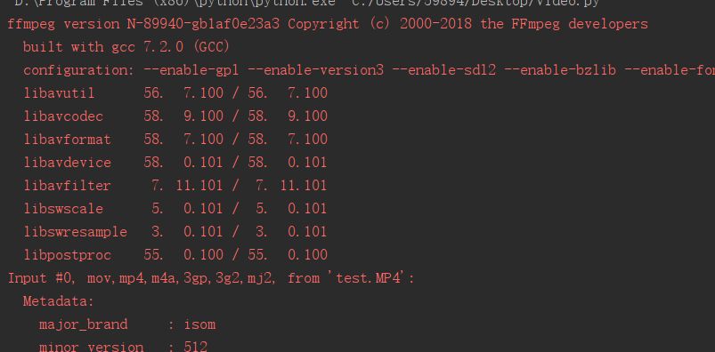Click the Metadata: label
715x352 pixels.
click(59, 301)
